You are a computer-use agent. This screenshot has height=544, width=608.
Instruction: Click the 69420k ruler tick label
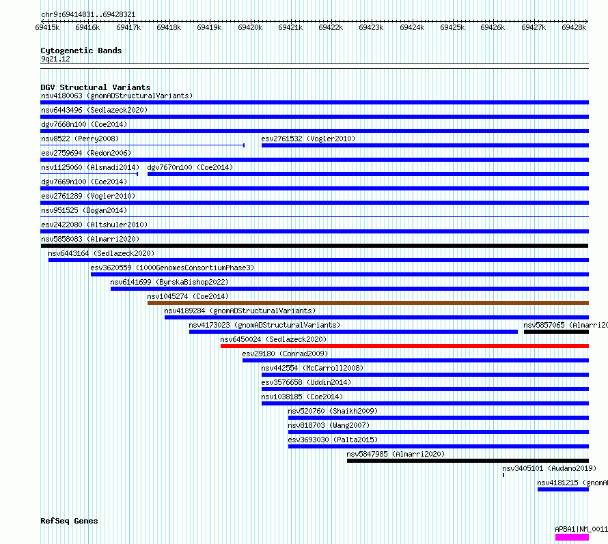[x=250, y=27]
